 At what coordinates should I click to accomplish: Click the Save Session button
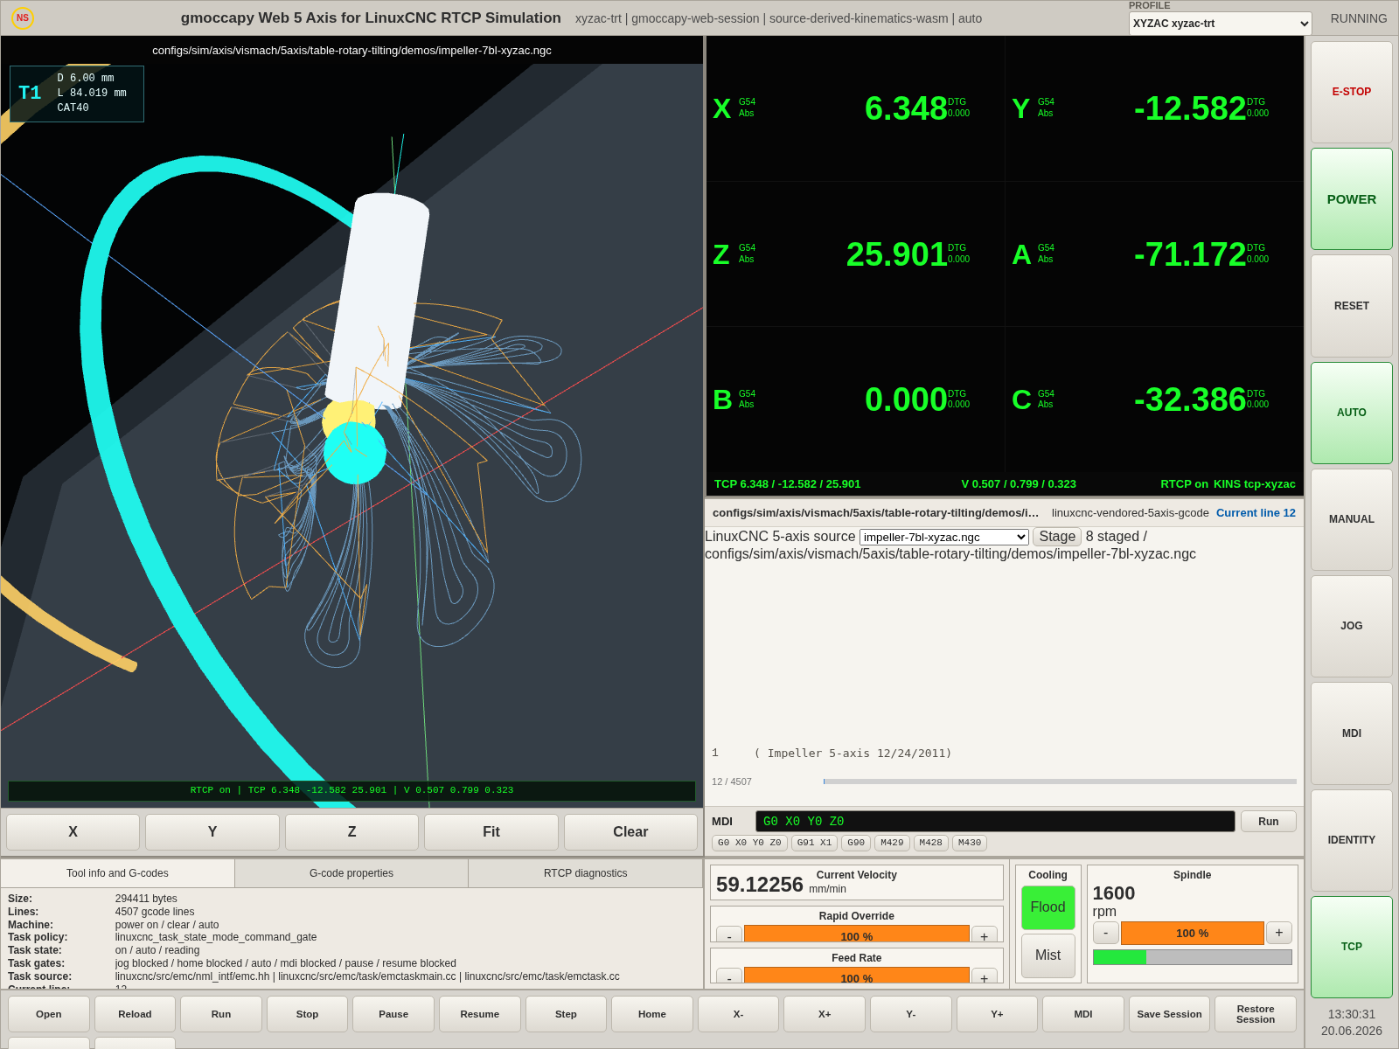(x=1169, y=1014)
